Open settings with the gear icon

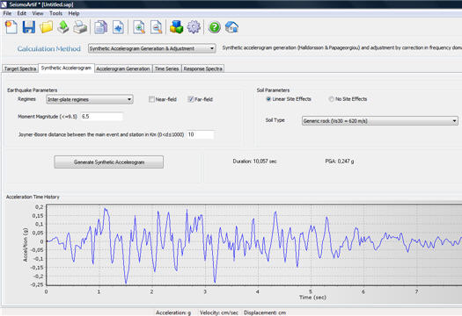(x=194, y=27)
